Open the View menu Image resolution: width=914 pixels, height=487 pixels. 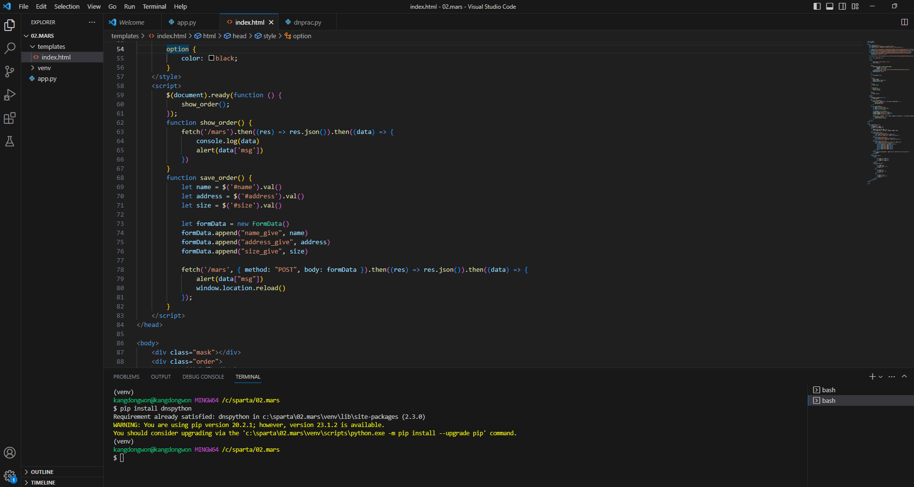pyautogui.click(x=94, y=6)
